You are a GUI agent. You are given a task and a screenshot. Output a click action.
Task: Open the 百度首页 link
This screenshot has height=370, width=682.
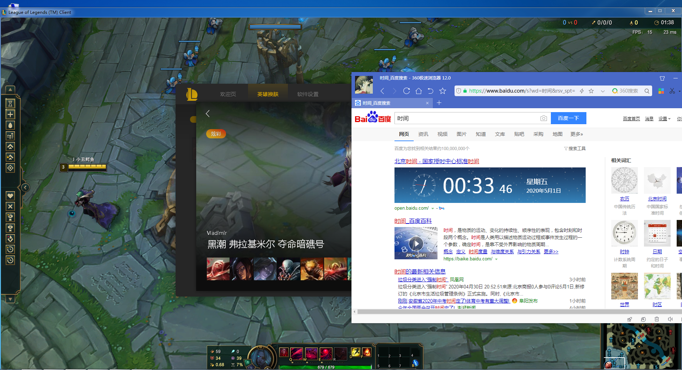coord(631,119)
